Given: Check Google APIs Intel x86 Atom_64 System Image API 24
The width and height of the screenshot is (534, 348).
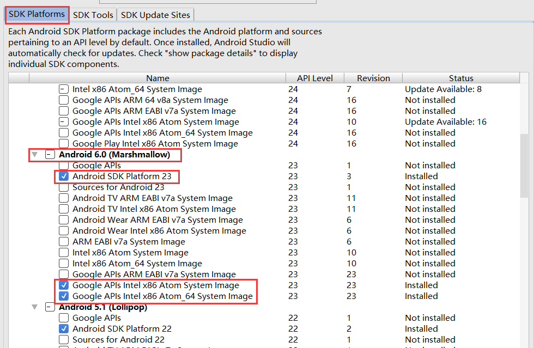Looking at the screenshot, I should pyautogui.click(x=64, y=133).
